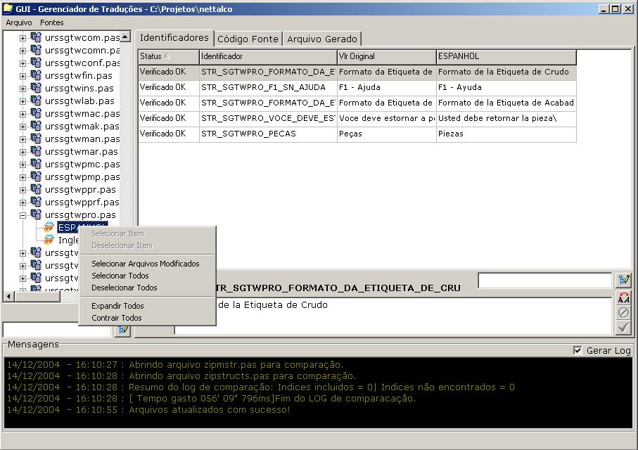This screenshot has height=450, width=638.
Task: Click the file icon of urssgtwconf.pas
Action: (36, 63)
